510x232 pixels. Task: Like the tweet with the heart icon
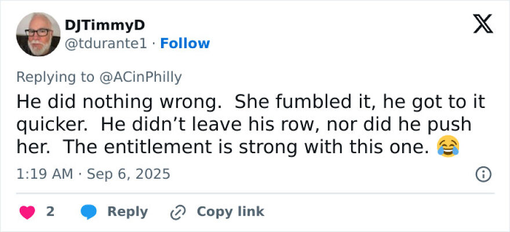click(27, 212)
